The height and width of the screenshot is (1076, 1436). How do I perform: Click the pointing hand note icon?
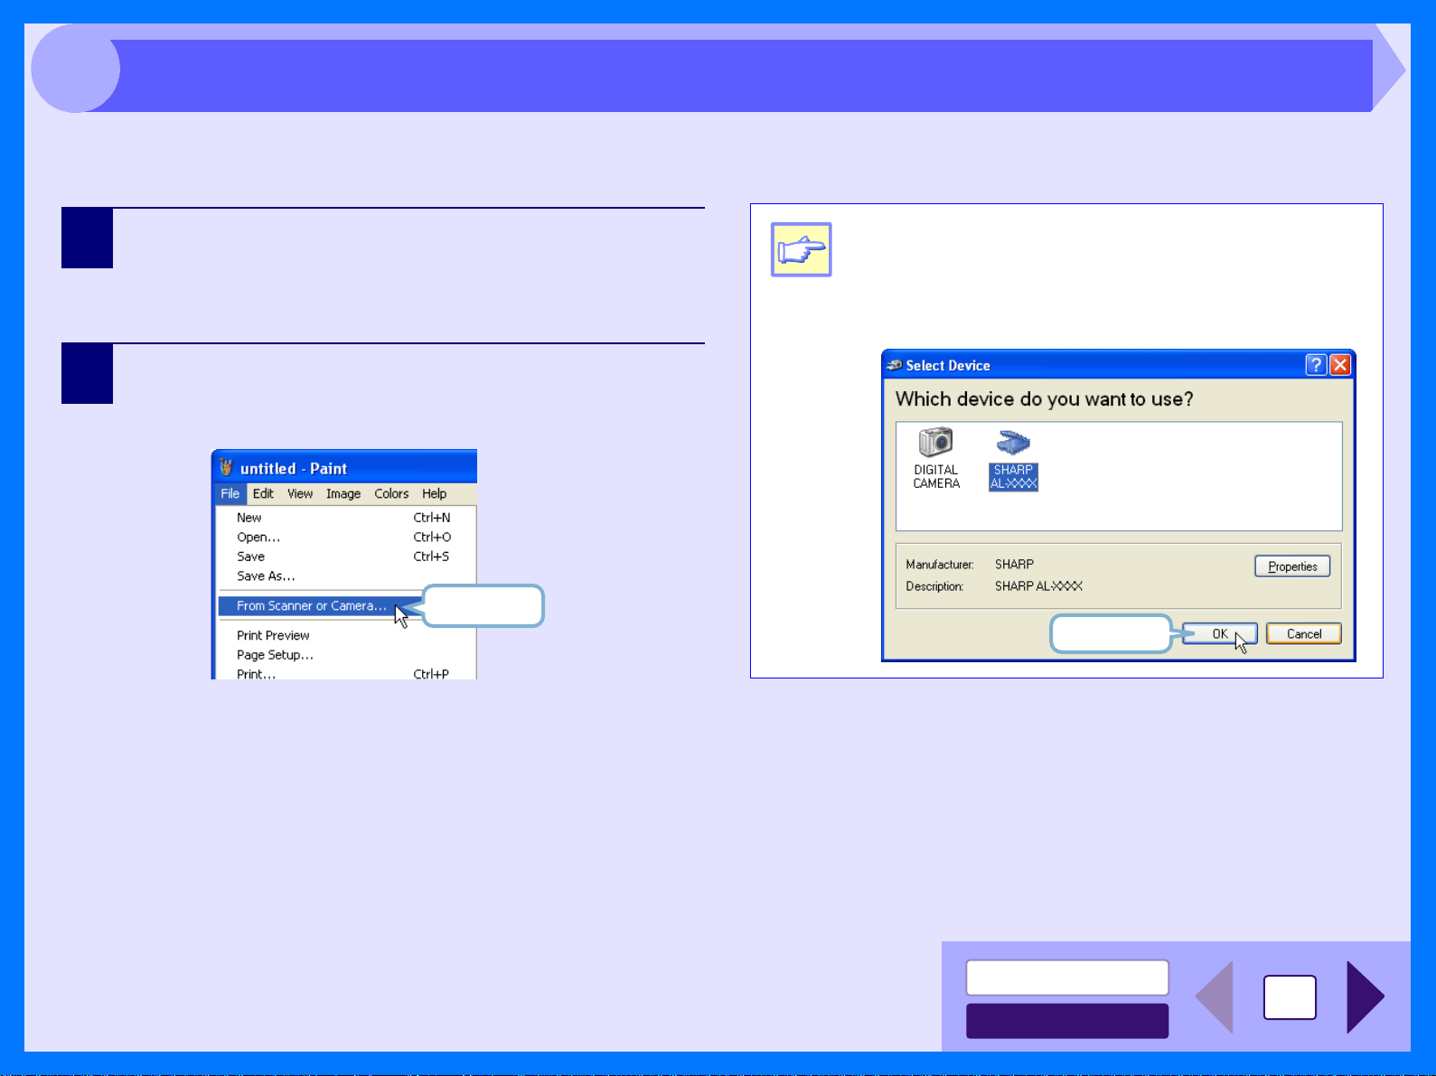tap(801, 249)
